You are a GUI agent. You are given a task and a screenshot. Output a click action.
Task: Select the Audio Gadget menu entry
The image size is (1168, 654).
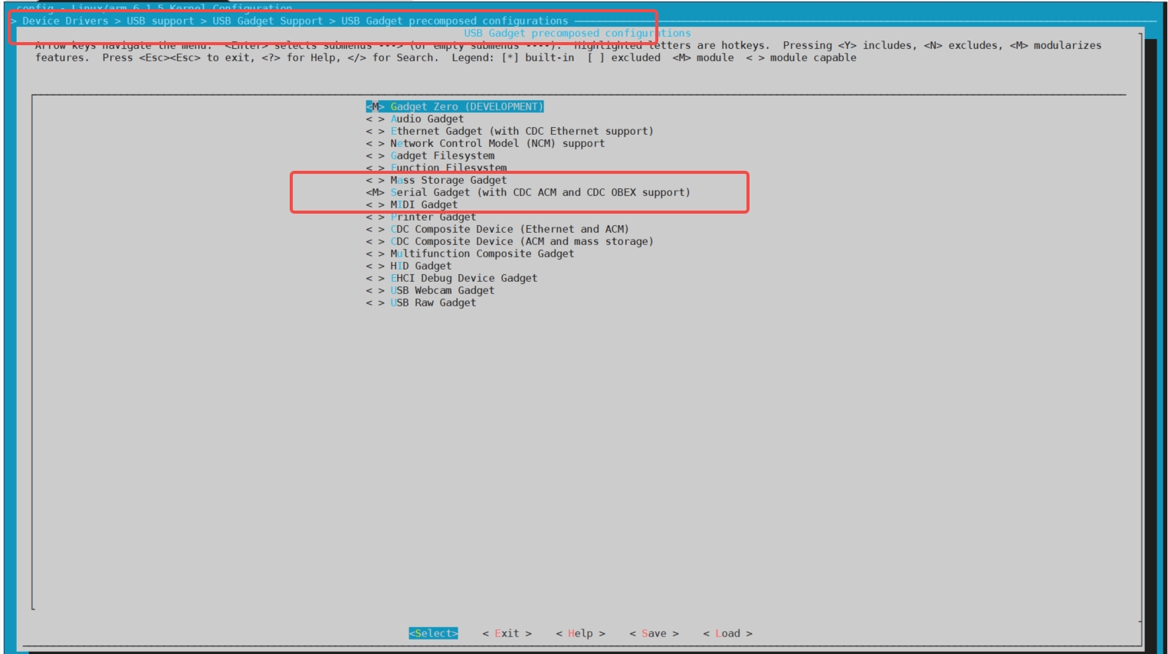(x=427, y=119)
